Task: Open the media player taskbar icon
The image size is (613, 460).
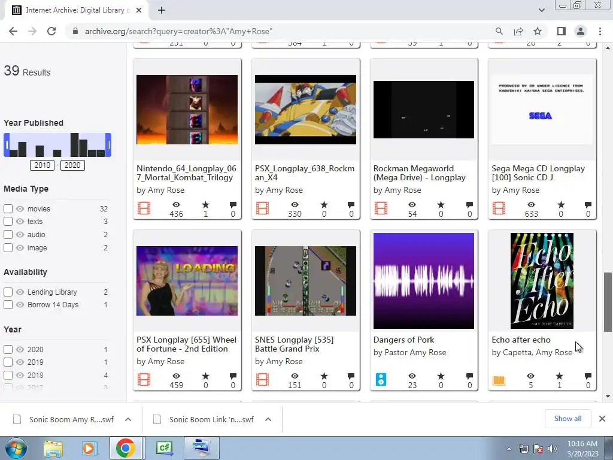Action: 89,448
